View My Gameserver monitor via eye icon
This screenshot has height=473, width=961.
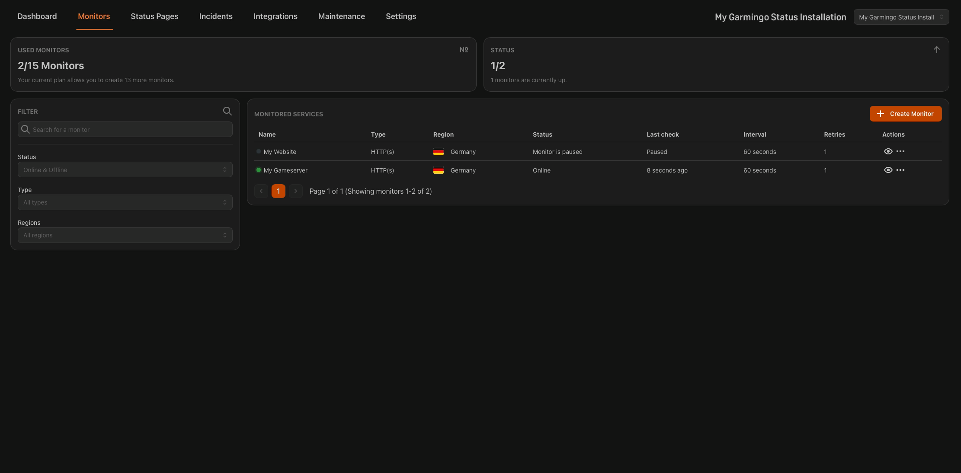pyautogui.click(x=888, y=170)
